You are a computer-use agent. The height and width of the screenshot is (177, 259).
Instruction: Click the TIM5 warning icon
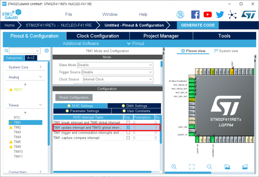click(11, 142)
